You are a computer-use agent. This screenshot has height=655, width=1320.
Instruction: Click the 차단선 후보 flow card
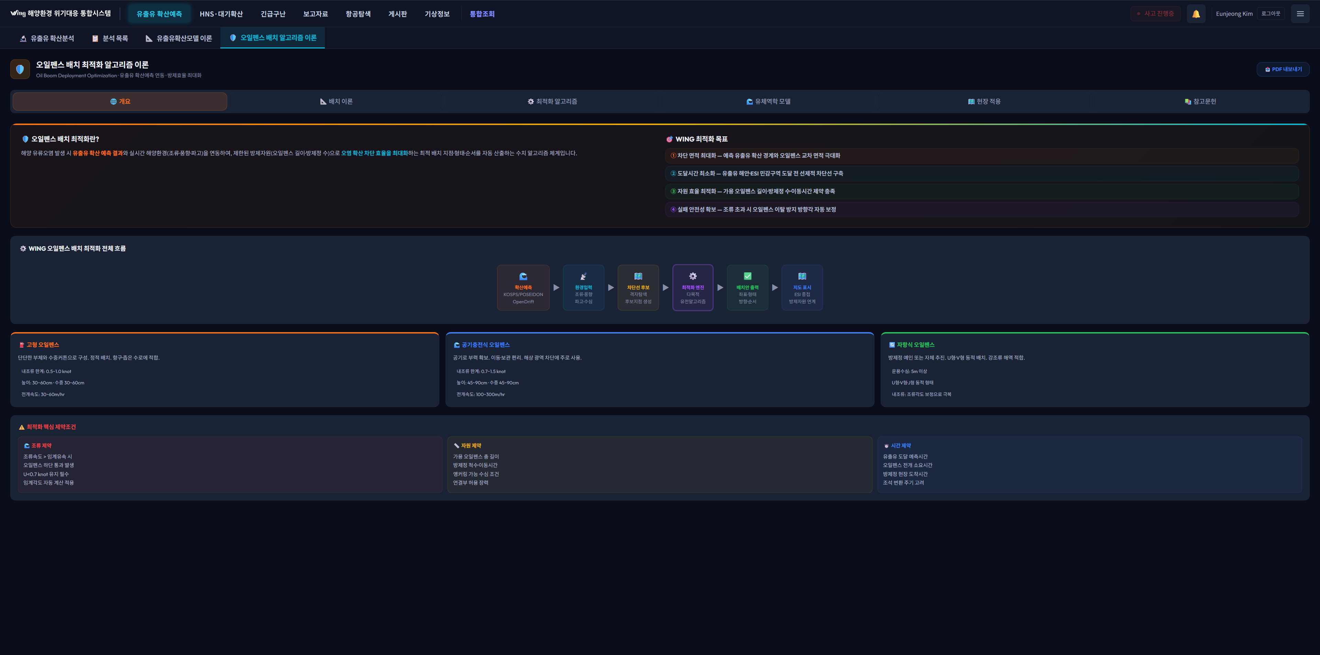tap(638, 287)
